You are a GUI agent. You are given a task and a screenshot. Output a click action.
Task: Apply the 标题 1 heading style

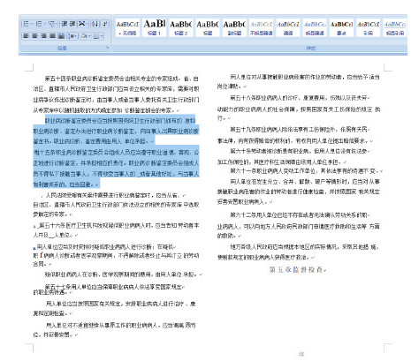point(154,27)
